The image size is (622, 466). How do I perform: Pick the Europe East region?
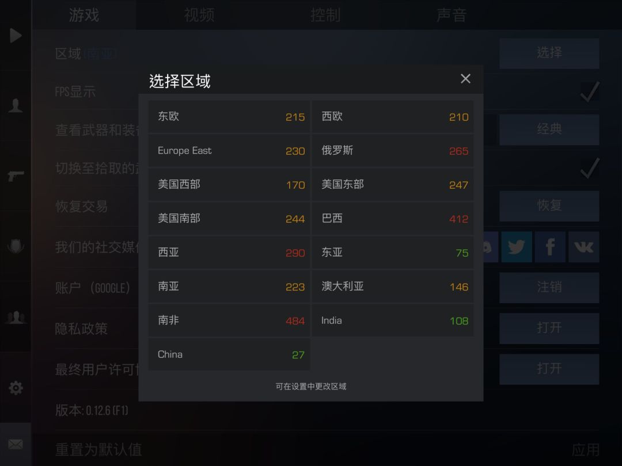click(229, 151)
